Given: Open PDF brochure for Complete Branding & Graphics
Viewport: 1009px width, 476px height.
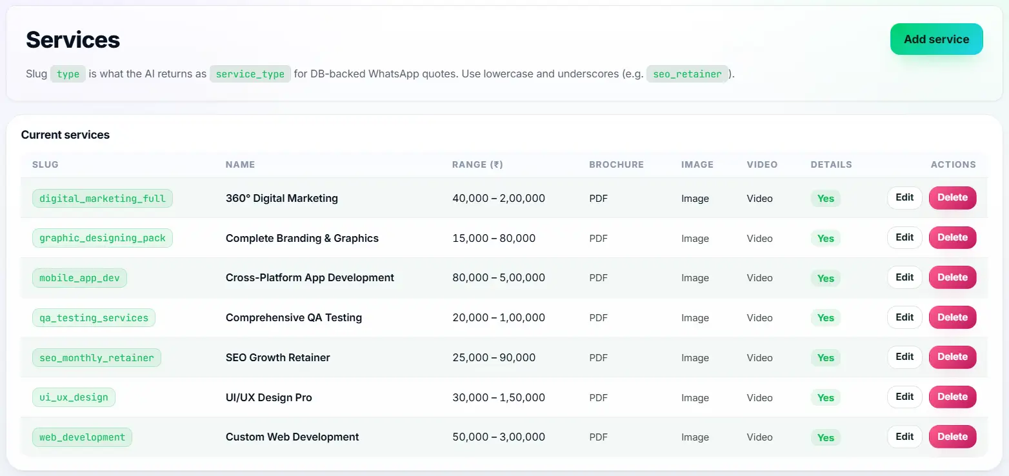Looking at the screenshot, I should [x=598, y=239].
